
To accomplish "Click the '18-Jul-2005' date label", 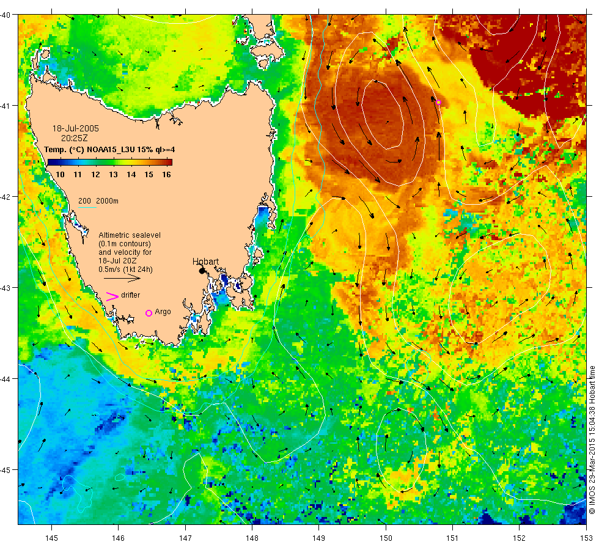I will point(76,128).
